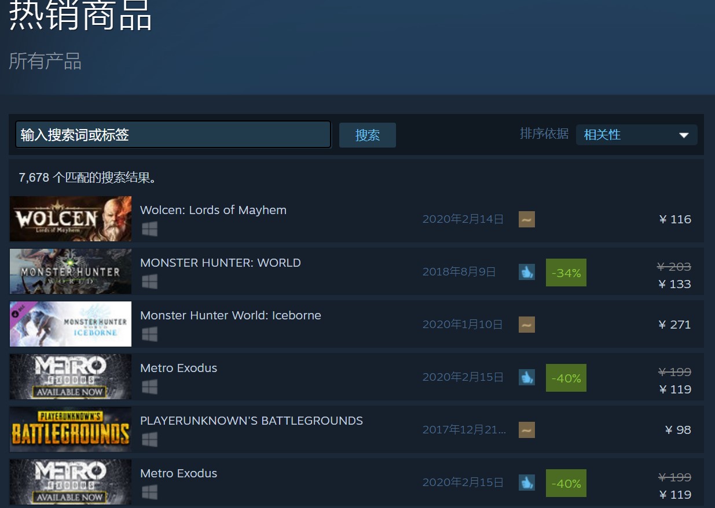The width and height of the screenshot is (715, 508).
Task: Open the Metro Exodus title directly below the Iceborne row
Action: pos(178,368)
